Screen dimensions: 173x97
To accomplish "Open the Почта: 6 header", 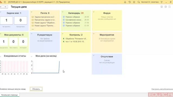I will coord(45,13).
